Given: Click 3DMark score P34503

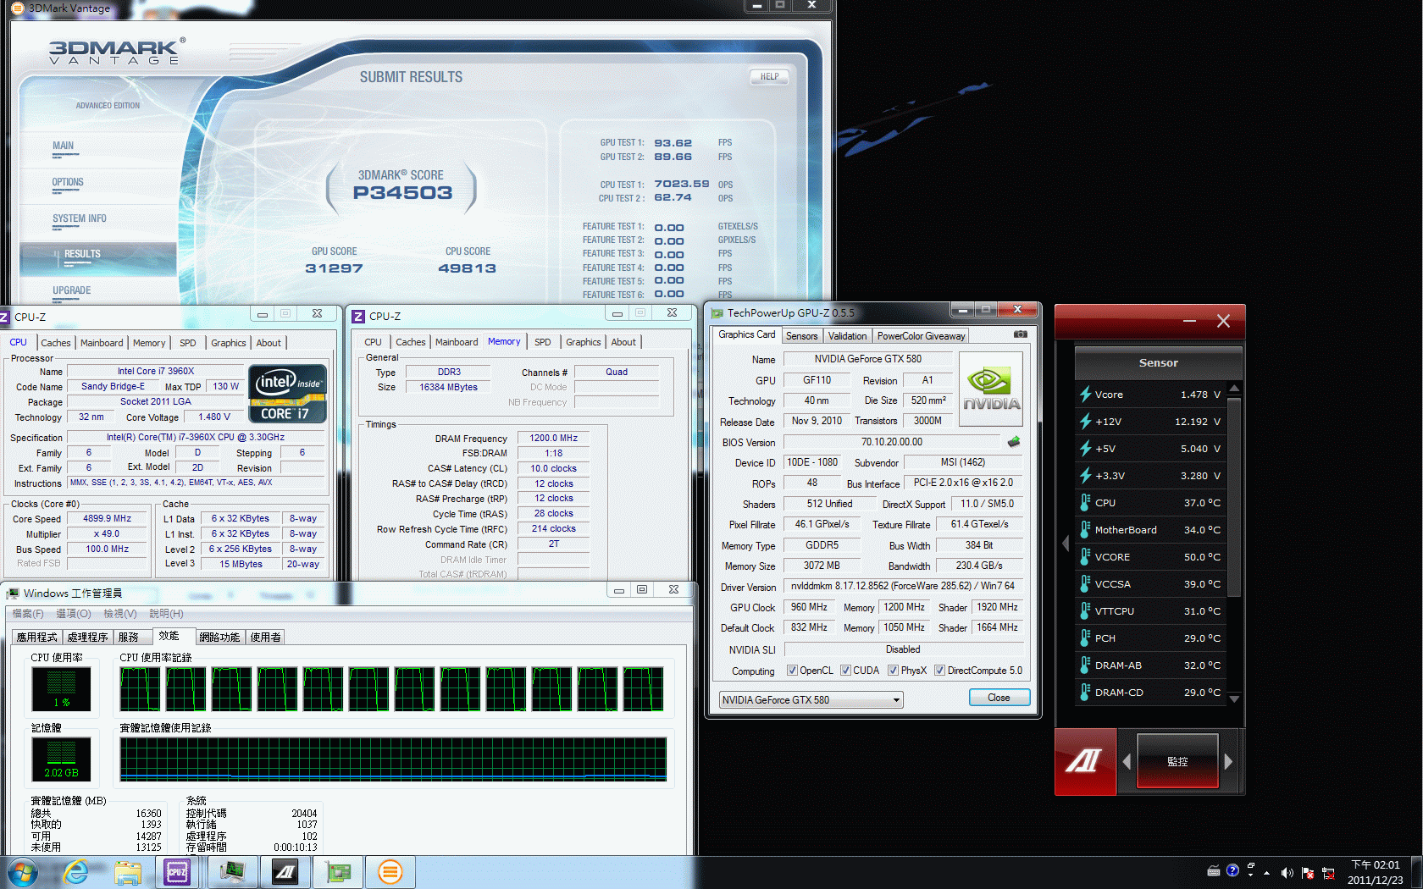Looking at the screenshot, I should pos(402,193).
